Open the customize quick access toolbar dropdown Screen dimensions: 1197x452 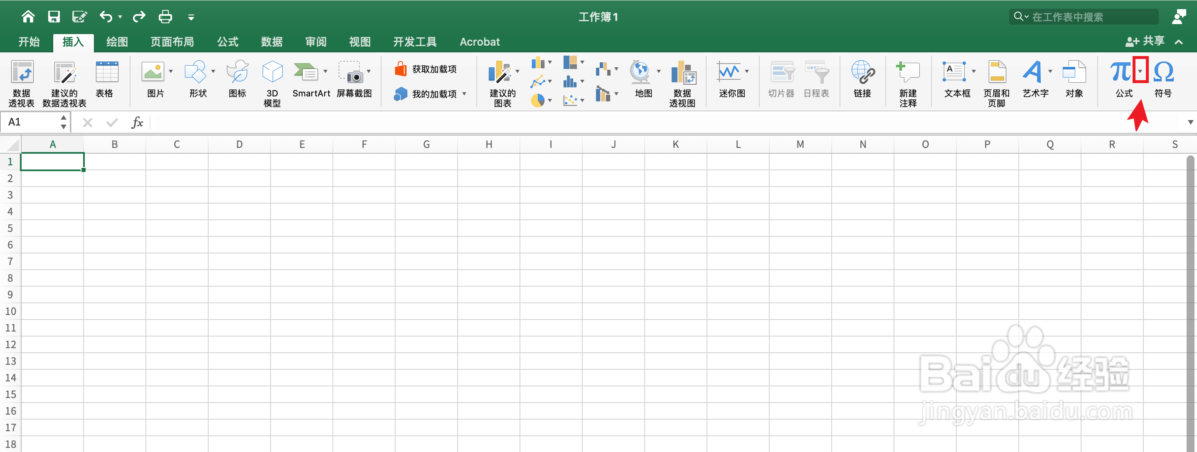pyautogui.click(x=191, y=17)
